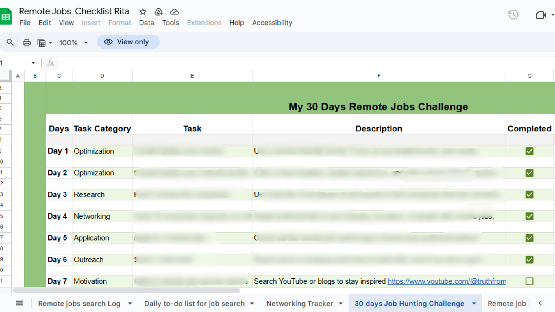555x312 pixels.
Task: Open the Data menu
Action: click(146, 23)
